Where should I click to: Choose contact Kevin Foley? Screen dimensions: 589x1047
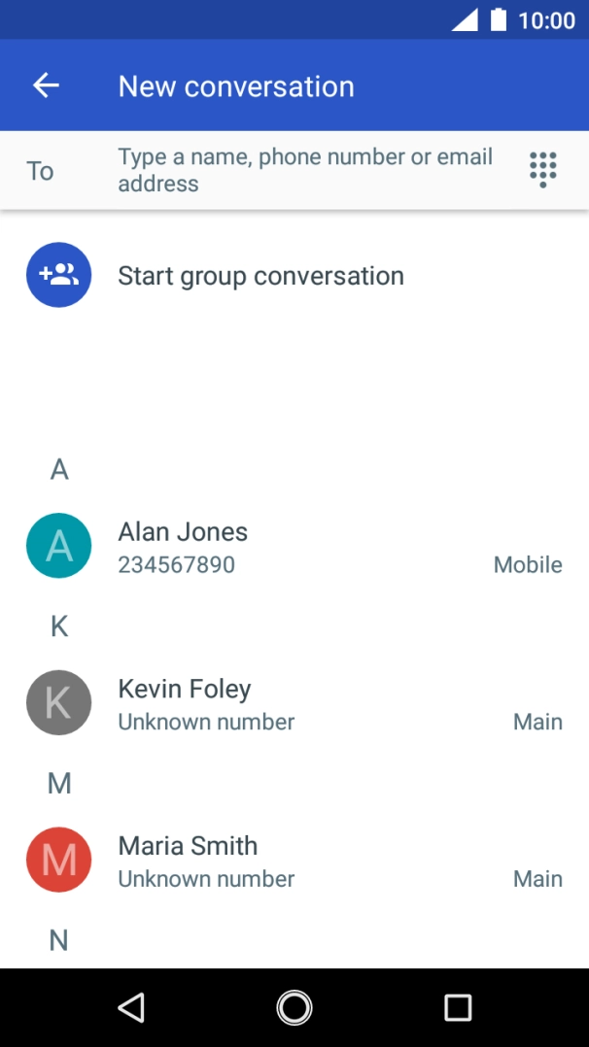pyautogui.click(x=185, y=690)
